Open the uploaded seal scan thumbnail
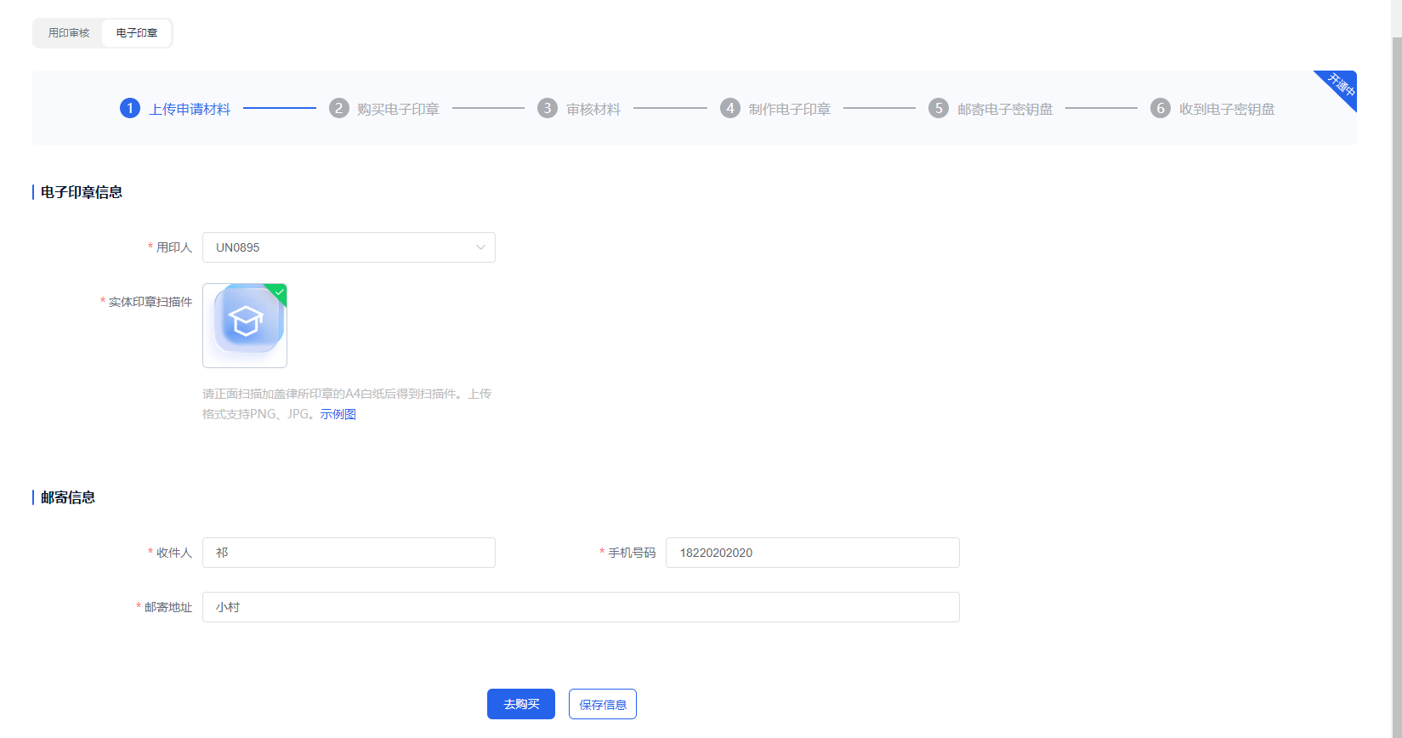1402x738 pixels. (x=245, y=326)
